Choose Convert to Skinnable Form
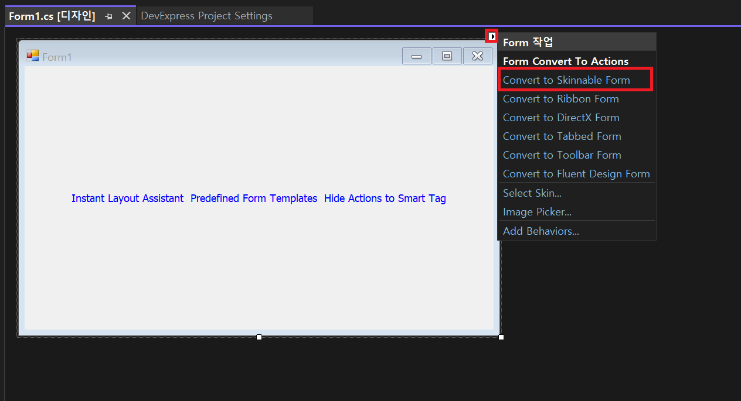Viewport: 741px width, 401px height. (566, 80)
